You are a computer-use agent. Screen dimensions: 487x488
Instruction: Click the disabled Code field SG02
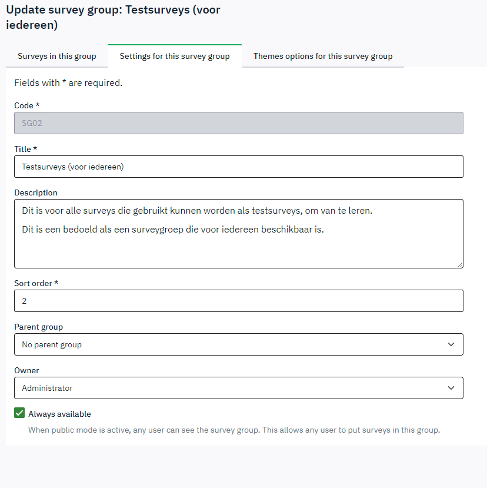pyautogui.click(x=238, y=123)
